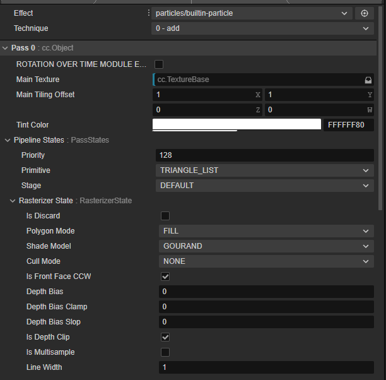The height and width of the screenshot is (380, 386).
Task: Click the Main Texture asset picker icon
Action: [x=368, y=80]
